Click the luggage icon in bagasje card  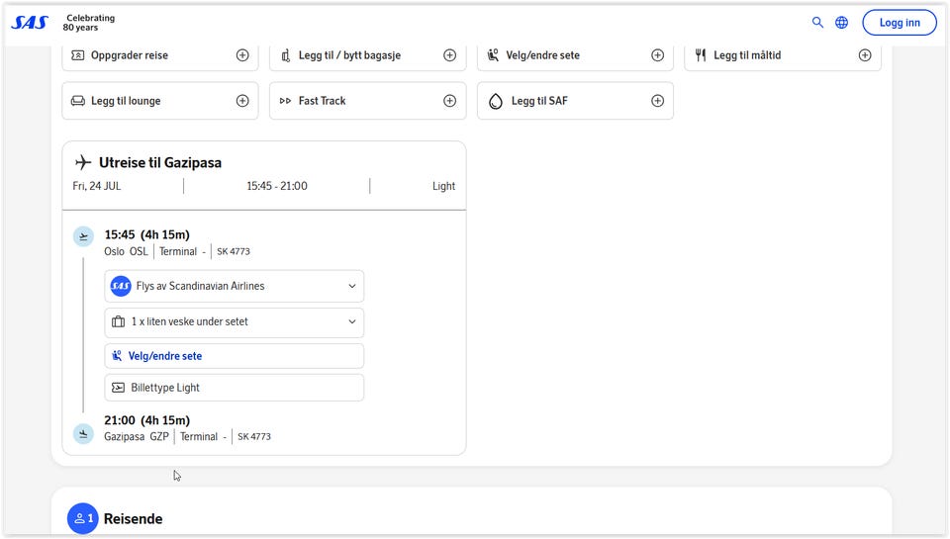[285, 55]
